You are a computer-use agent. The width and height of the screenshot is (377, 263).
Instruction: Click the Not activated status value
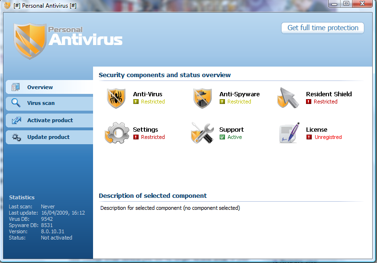(x=57, y=238)
